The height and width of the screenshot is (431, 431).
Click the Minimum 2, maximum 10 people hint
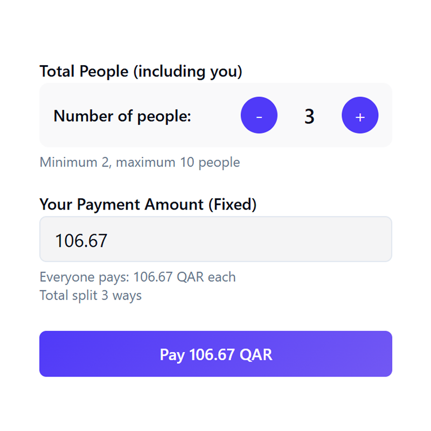[x=140, y=162]
